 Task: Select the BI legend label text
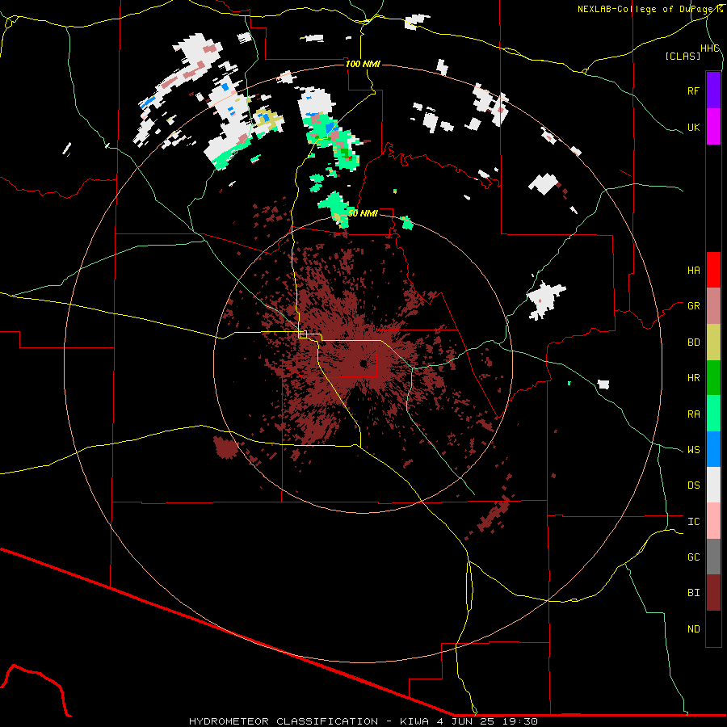(x=693, y=593)
